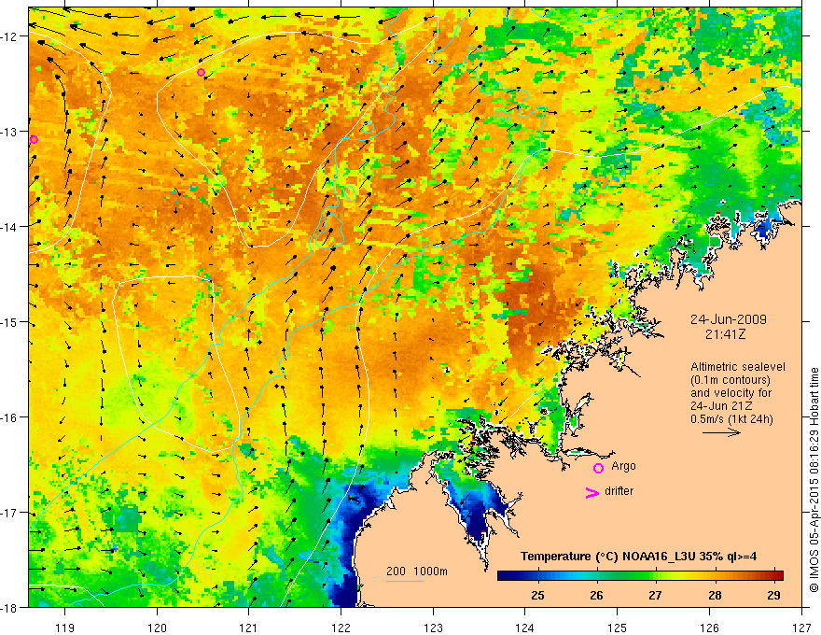Click the dark red end of the color bar
The width and height of the screenshot is (821, 635).
point(777,576)
